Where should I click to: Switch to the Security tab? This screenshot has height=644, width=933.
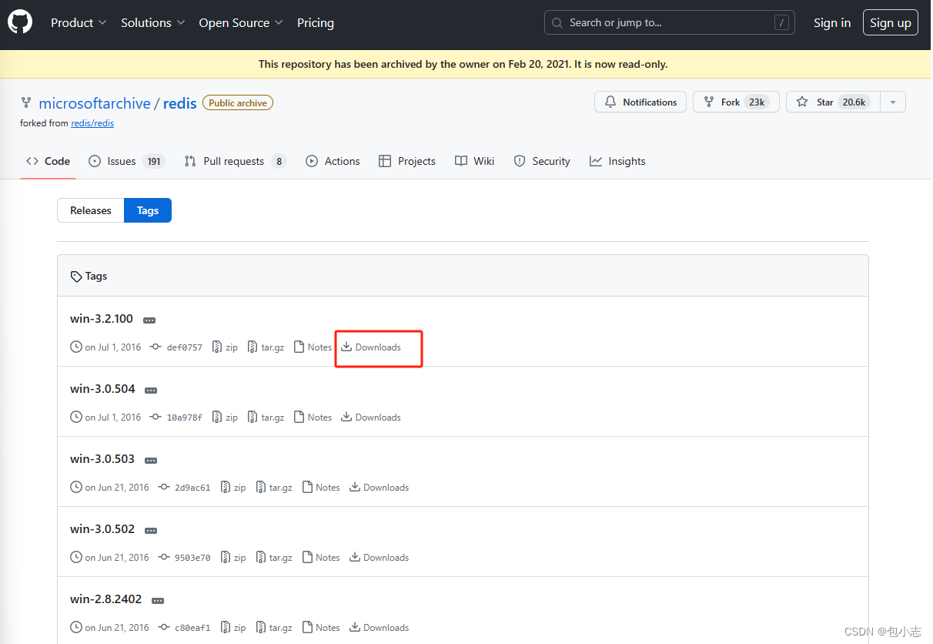coord(542,161)
